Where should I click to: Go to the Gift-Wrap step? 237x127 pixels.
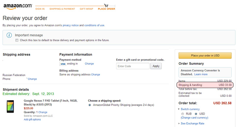click(x=87, y=9)
